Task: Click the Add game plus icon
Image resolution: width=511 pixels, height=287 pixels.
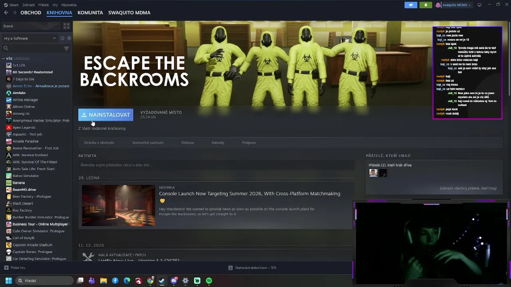Action: [x=6, y=268]
